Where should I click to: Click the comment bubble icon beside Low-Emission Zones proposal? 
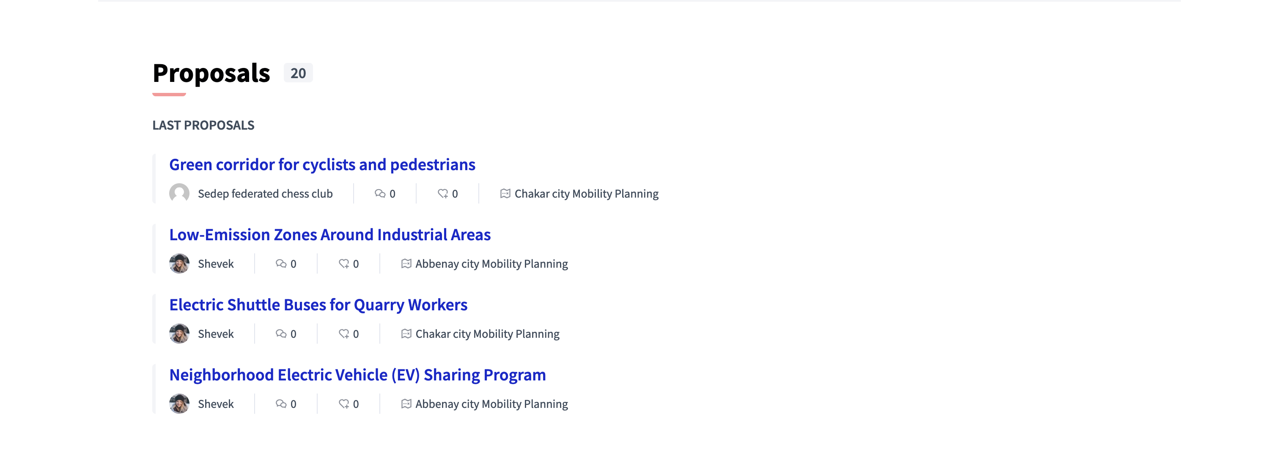(281, 264)
